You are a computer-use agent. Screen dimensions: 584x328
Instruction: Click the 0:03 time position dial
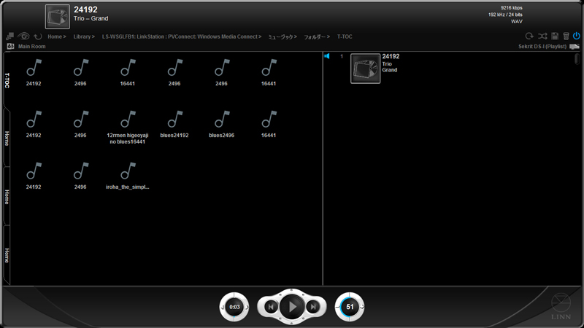(x=234, y=307)
